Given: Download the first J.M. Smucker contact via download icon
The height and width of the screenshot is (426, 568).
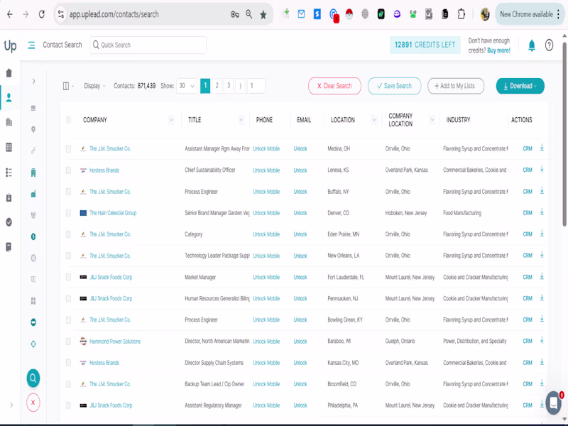Looking at the screenshot, I should coord(541,148).
